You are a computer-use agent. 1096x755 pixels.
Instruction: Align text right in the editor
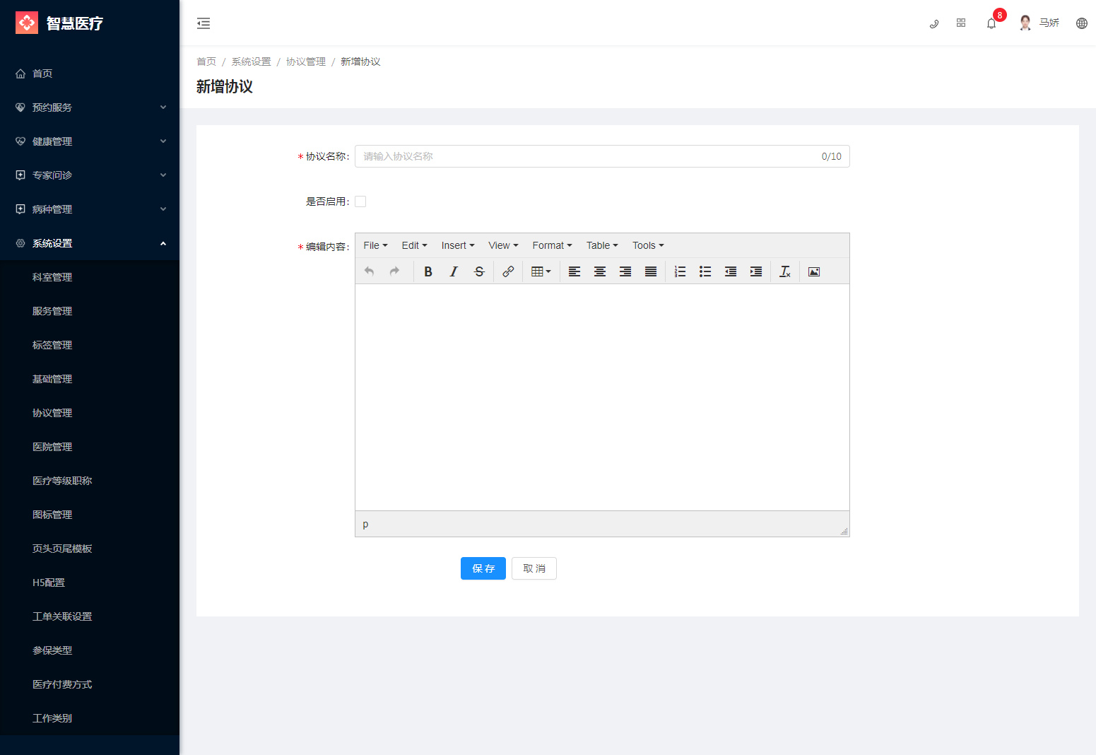[x=625, y=271]
